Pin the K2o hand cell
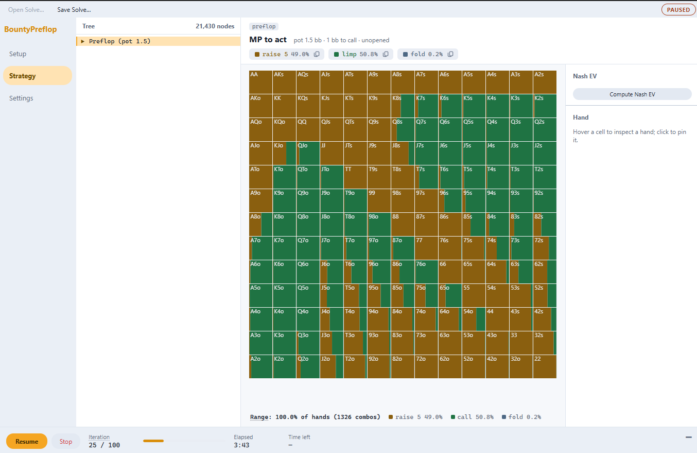The height and width of the screenshot is (453, 697). point(285,366)
